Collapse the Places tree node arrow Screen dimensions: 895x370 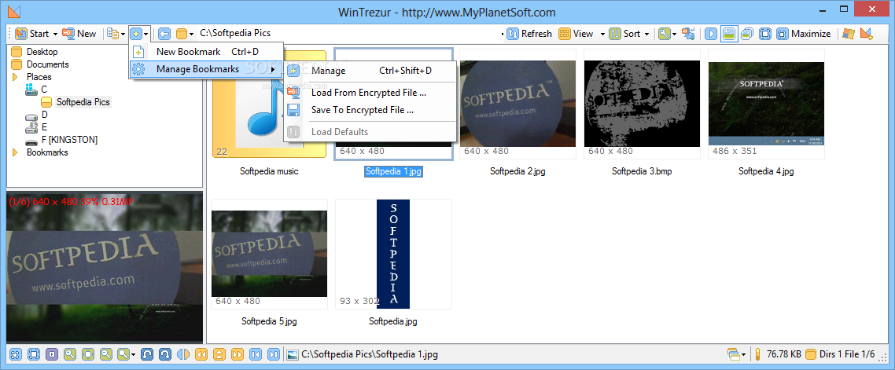tap(15, 77)
